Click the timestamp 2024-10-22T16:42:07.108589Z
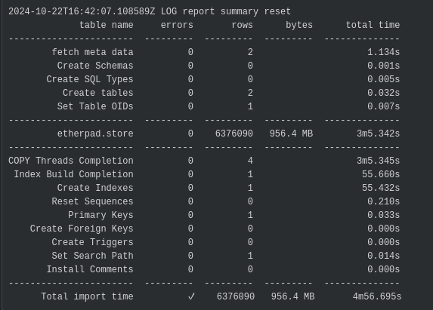 coord(82,11)
